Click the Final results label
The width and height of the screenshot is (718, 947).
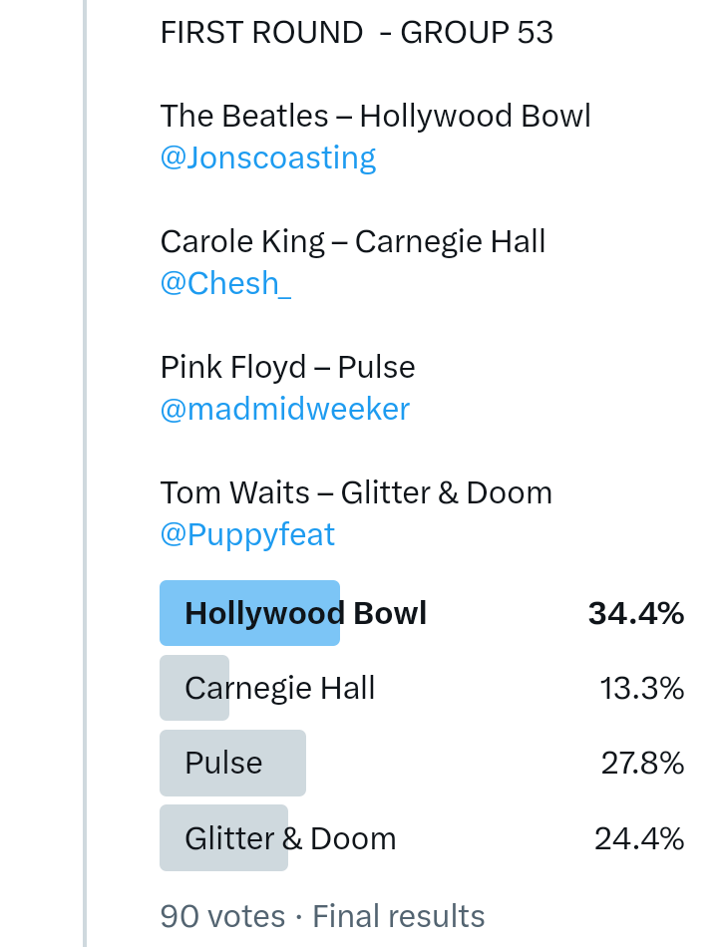click(x=399, y=916)
